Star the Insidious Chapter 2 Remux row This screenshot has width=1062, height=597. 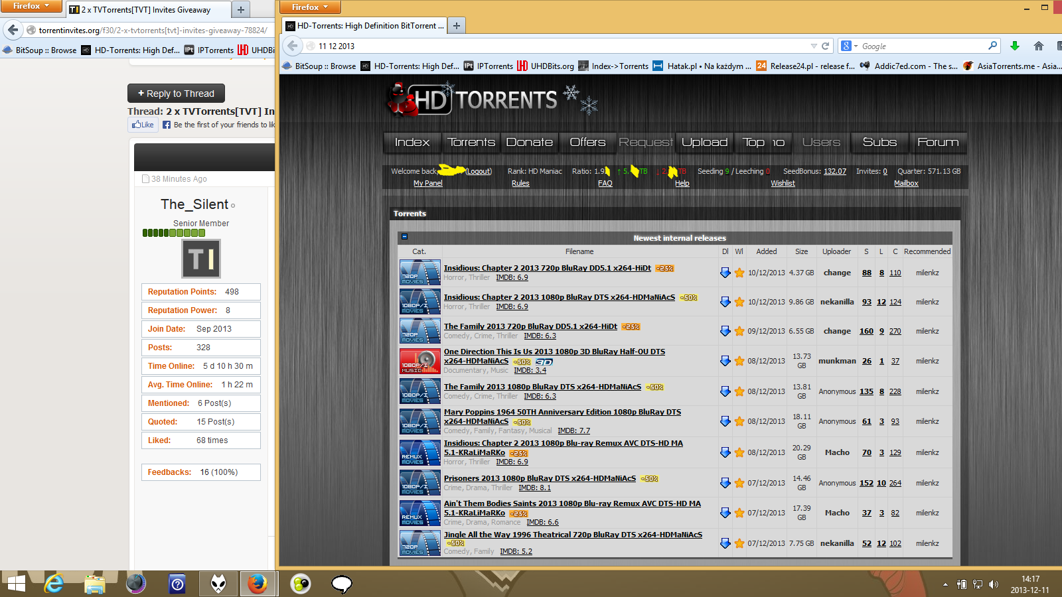(x=739, y=452)
